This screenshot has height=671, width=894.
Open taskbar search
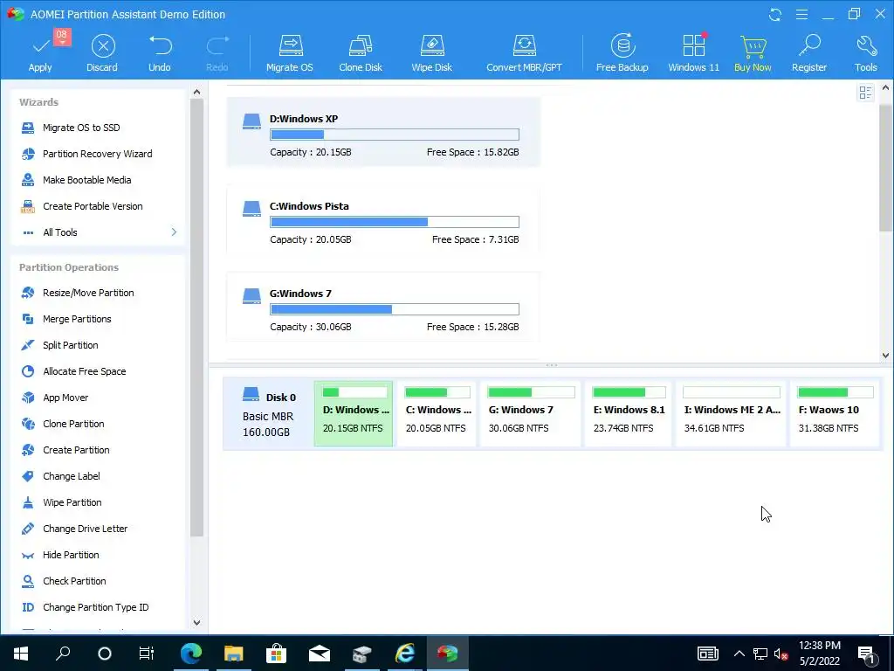[63, 654]
